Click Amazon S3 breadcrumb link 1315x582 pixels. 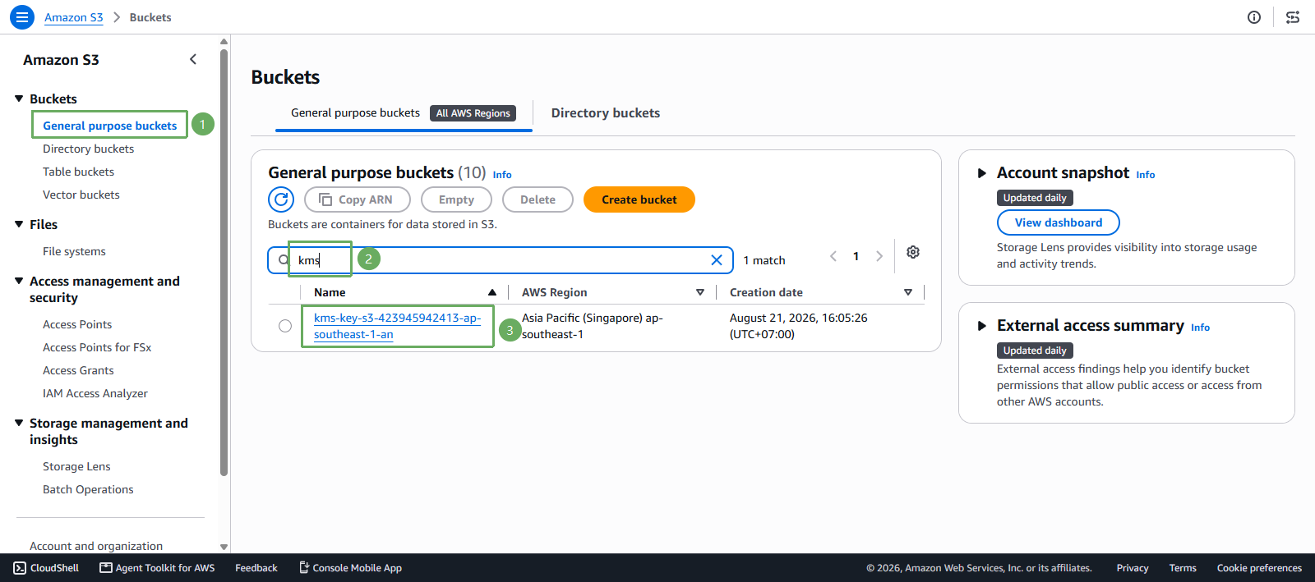(74, 17)
